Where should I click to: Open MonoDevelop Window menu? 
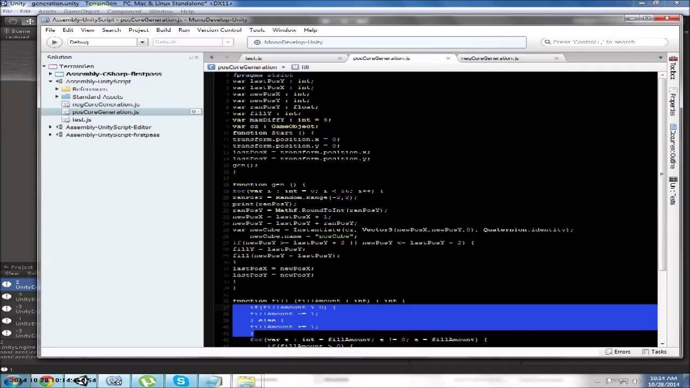[284, 30]
